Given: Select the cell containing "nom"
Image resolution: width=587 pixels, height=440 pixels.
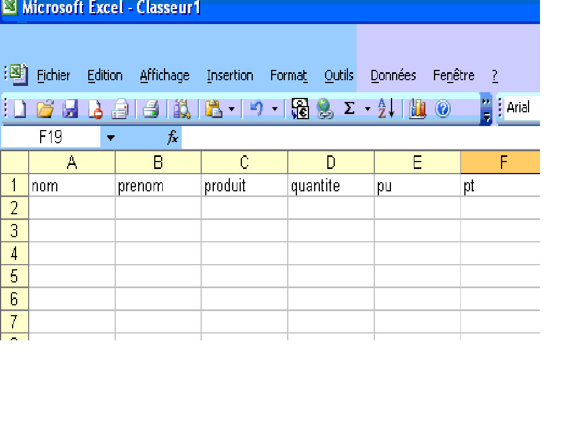Looking at the screenshot, I should [72, 185].
